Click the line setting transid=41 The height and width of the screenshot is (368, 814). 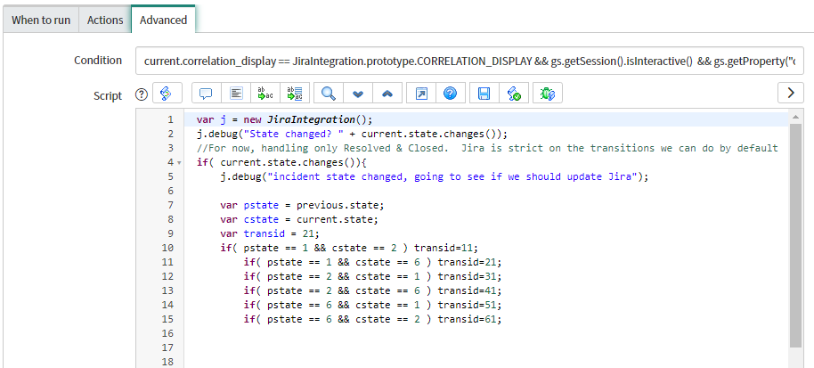click(373, 290)
